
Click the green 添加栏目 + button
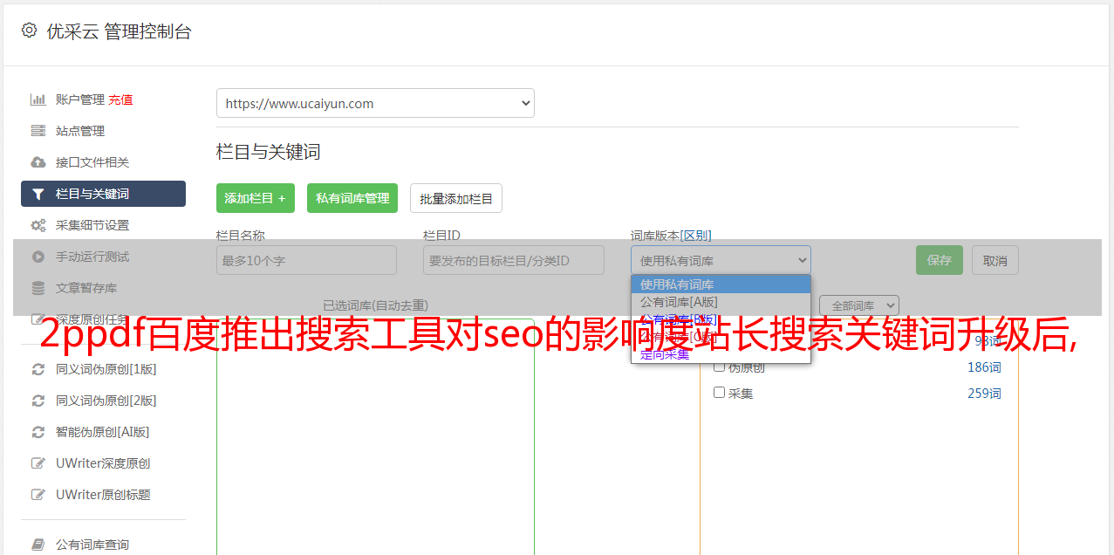(x=256, y=198)
